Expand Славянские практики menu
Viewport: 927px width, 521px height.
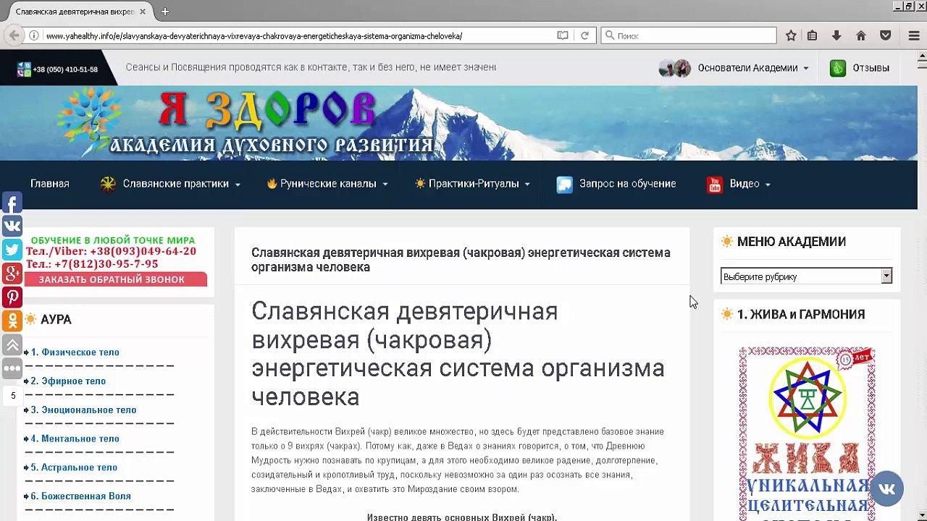(x=170, y=184)
